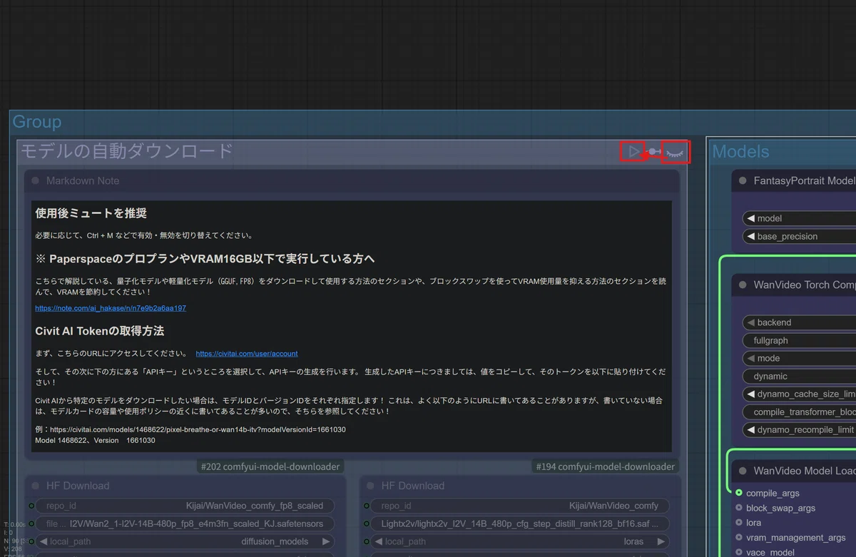The width and height of the screenshot is (856, 557).
Task: Click the Paperspace VRAM16GB heading text
Action: pos(205,258)
